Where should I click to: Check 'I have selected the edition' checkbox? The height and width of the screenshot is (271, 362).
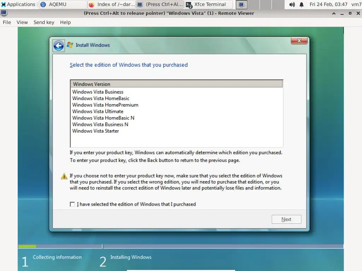coord(72,204)
